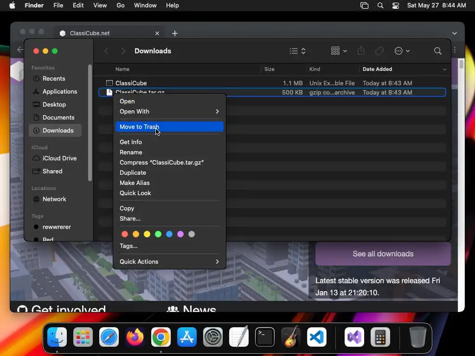Choose Copy from context menu
The width and height of the screenshot is (475, 356).
(169, 208)
